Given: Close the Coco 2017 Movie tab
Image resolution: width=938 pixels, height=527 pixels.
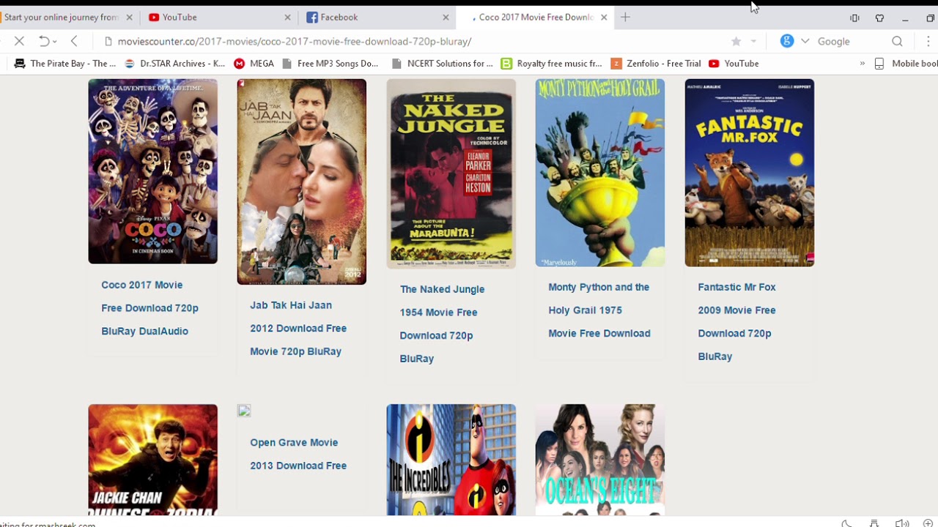Looking at the screenshot, I should tap(604, 18).
